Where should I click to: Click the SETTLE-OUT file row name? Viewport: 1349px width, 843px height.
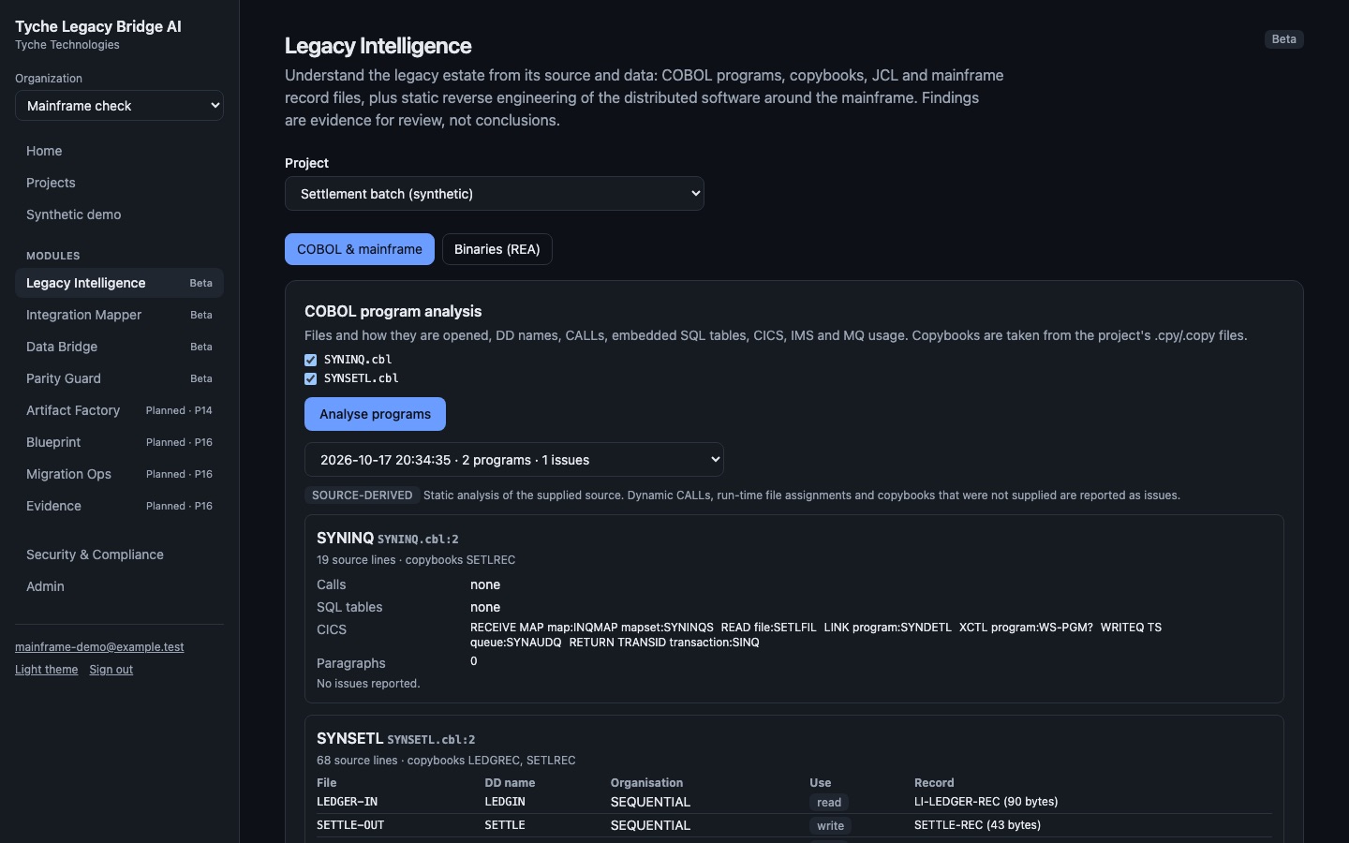pos(350,825)
